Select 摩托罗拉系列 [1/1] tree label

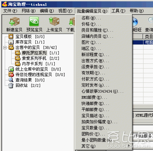click(x=40, y=53)
